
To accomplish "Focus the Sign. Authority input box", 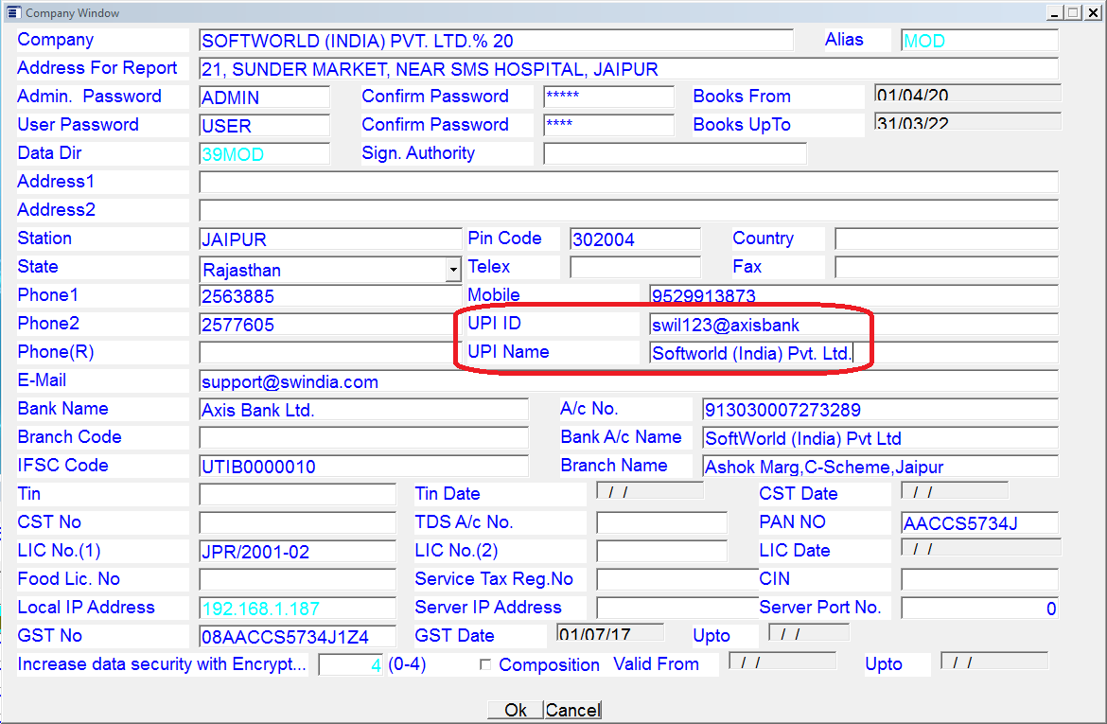I will 675,153.
